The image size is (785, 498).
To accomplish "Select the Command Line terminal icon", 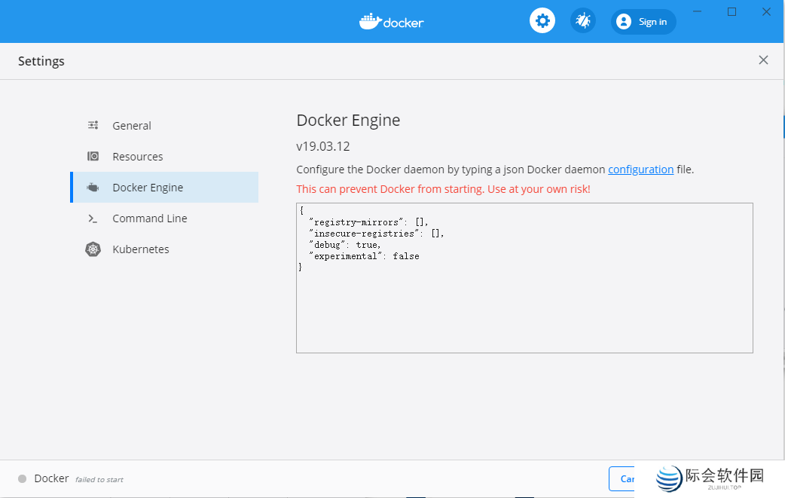I will coord(93,218).
